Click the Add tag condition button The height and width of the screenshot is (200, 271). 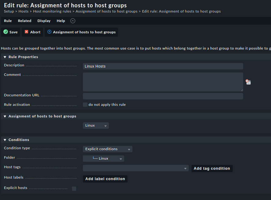[x=212, y=169]
